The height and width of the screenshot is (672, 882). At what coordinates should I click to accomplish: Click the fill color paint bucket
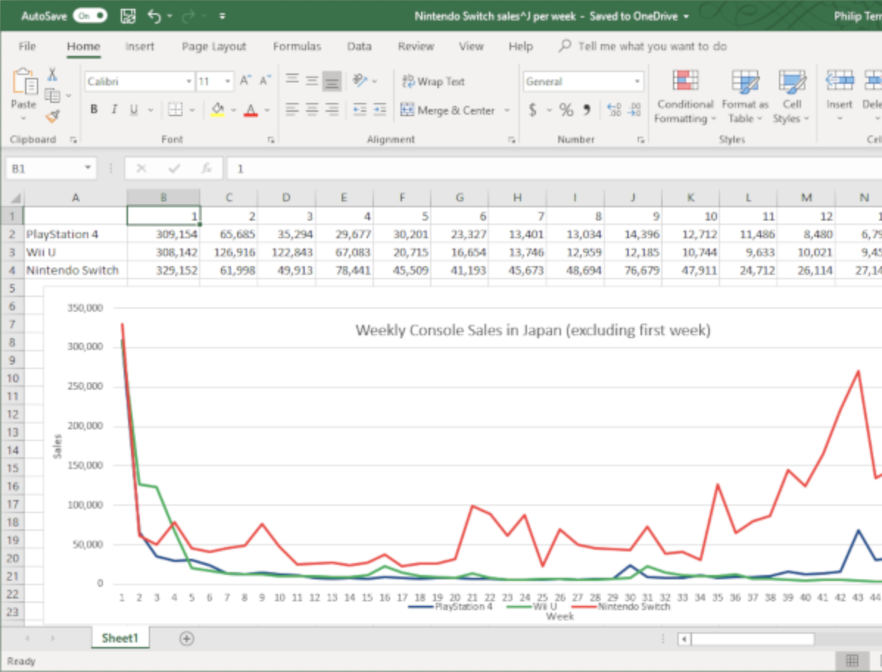pyautogui.click(x=218, y=110)
